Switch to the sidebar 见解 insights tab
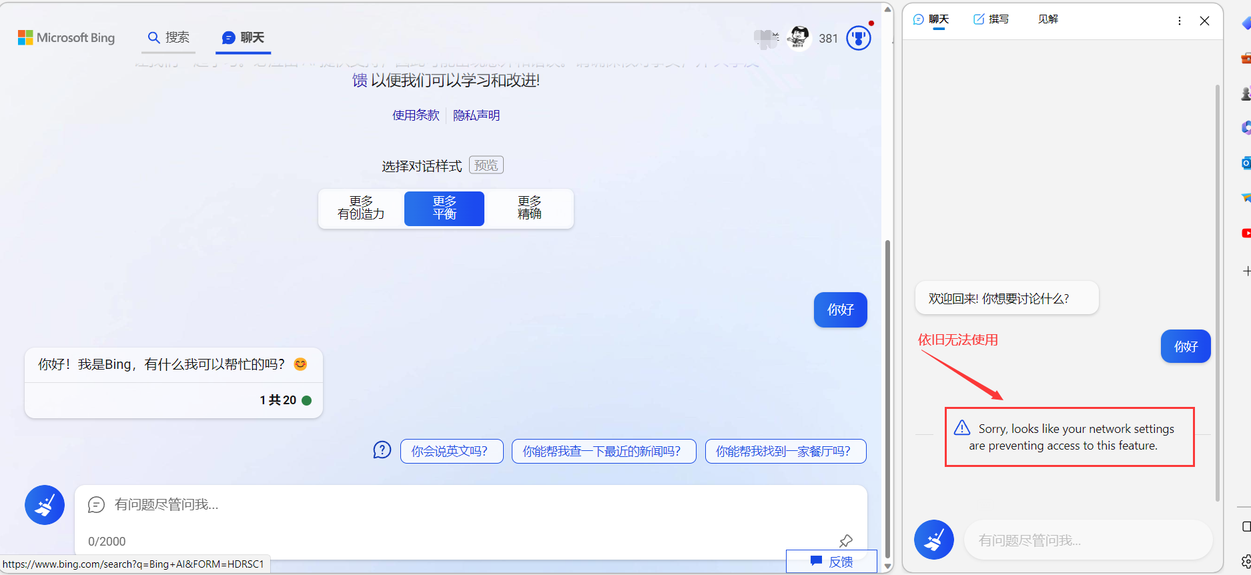This screenshot has height=575, width=1251. tap(1048, 19)
